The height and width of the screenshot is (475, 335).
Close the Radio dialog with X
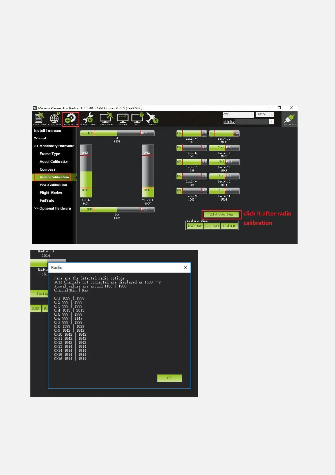click(185, 267)
